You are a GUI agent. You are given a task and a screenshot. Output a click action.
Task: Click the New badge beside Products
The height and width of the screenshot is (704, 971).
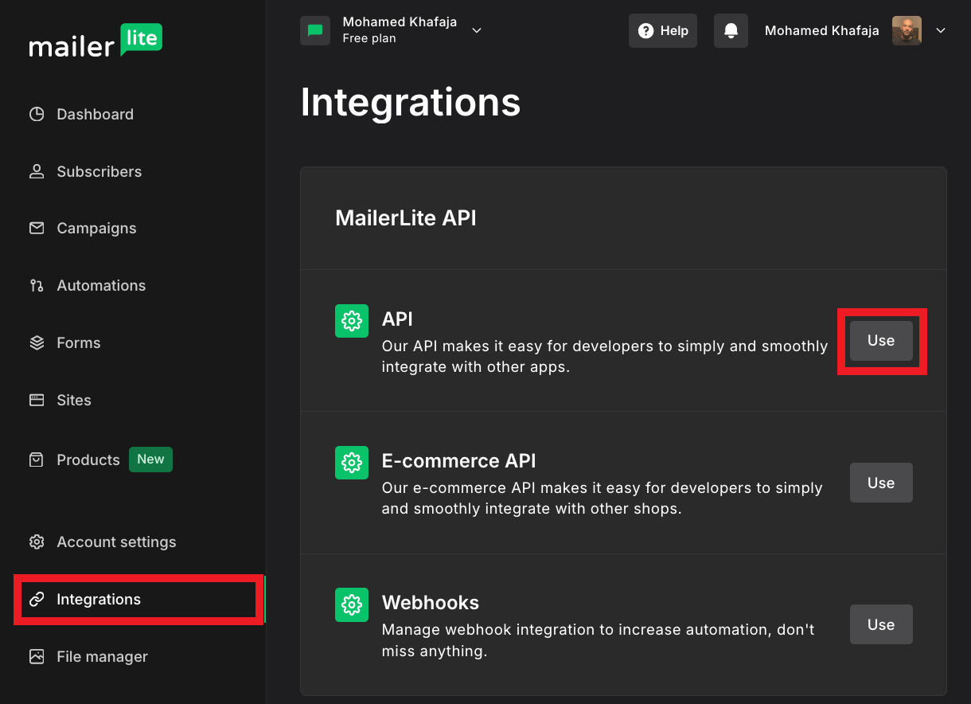[x=150, y=460]
